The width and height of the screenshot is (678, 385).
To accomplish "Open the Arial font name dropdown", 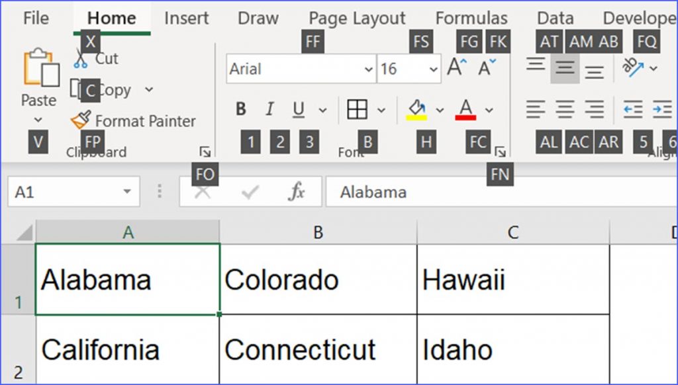I will pos(369,69).
